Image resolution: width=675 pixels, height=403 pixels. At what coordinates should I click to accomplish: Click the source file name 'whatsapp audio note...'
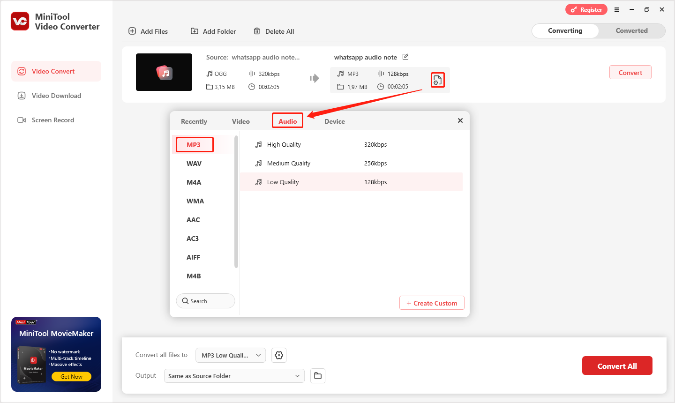pos(266,57)
